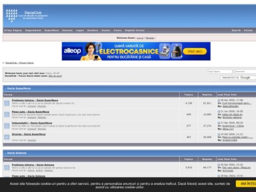This screenshot has width=256, height=192.
Task: Click forum status icon for Probleme tehnice - Dacia Solenza
Action: point(7,168)
